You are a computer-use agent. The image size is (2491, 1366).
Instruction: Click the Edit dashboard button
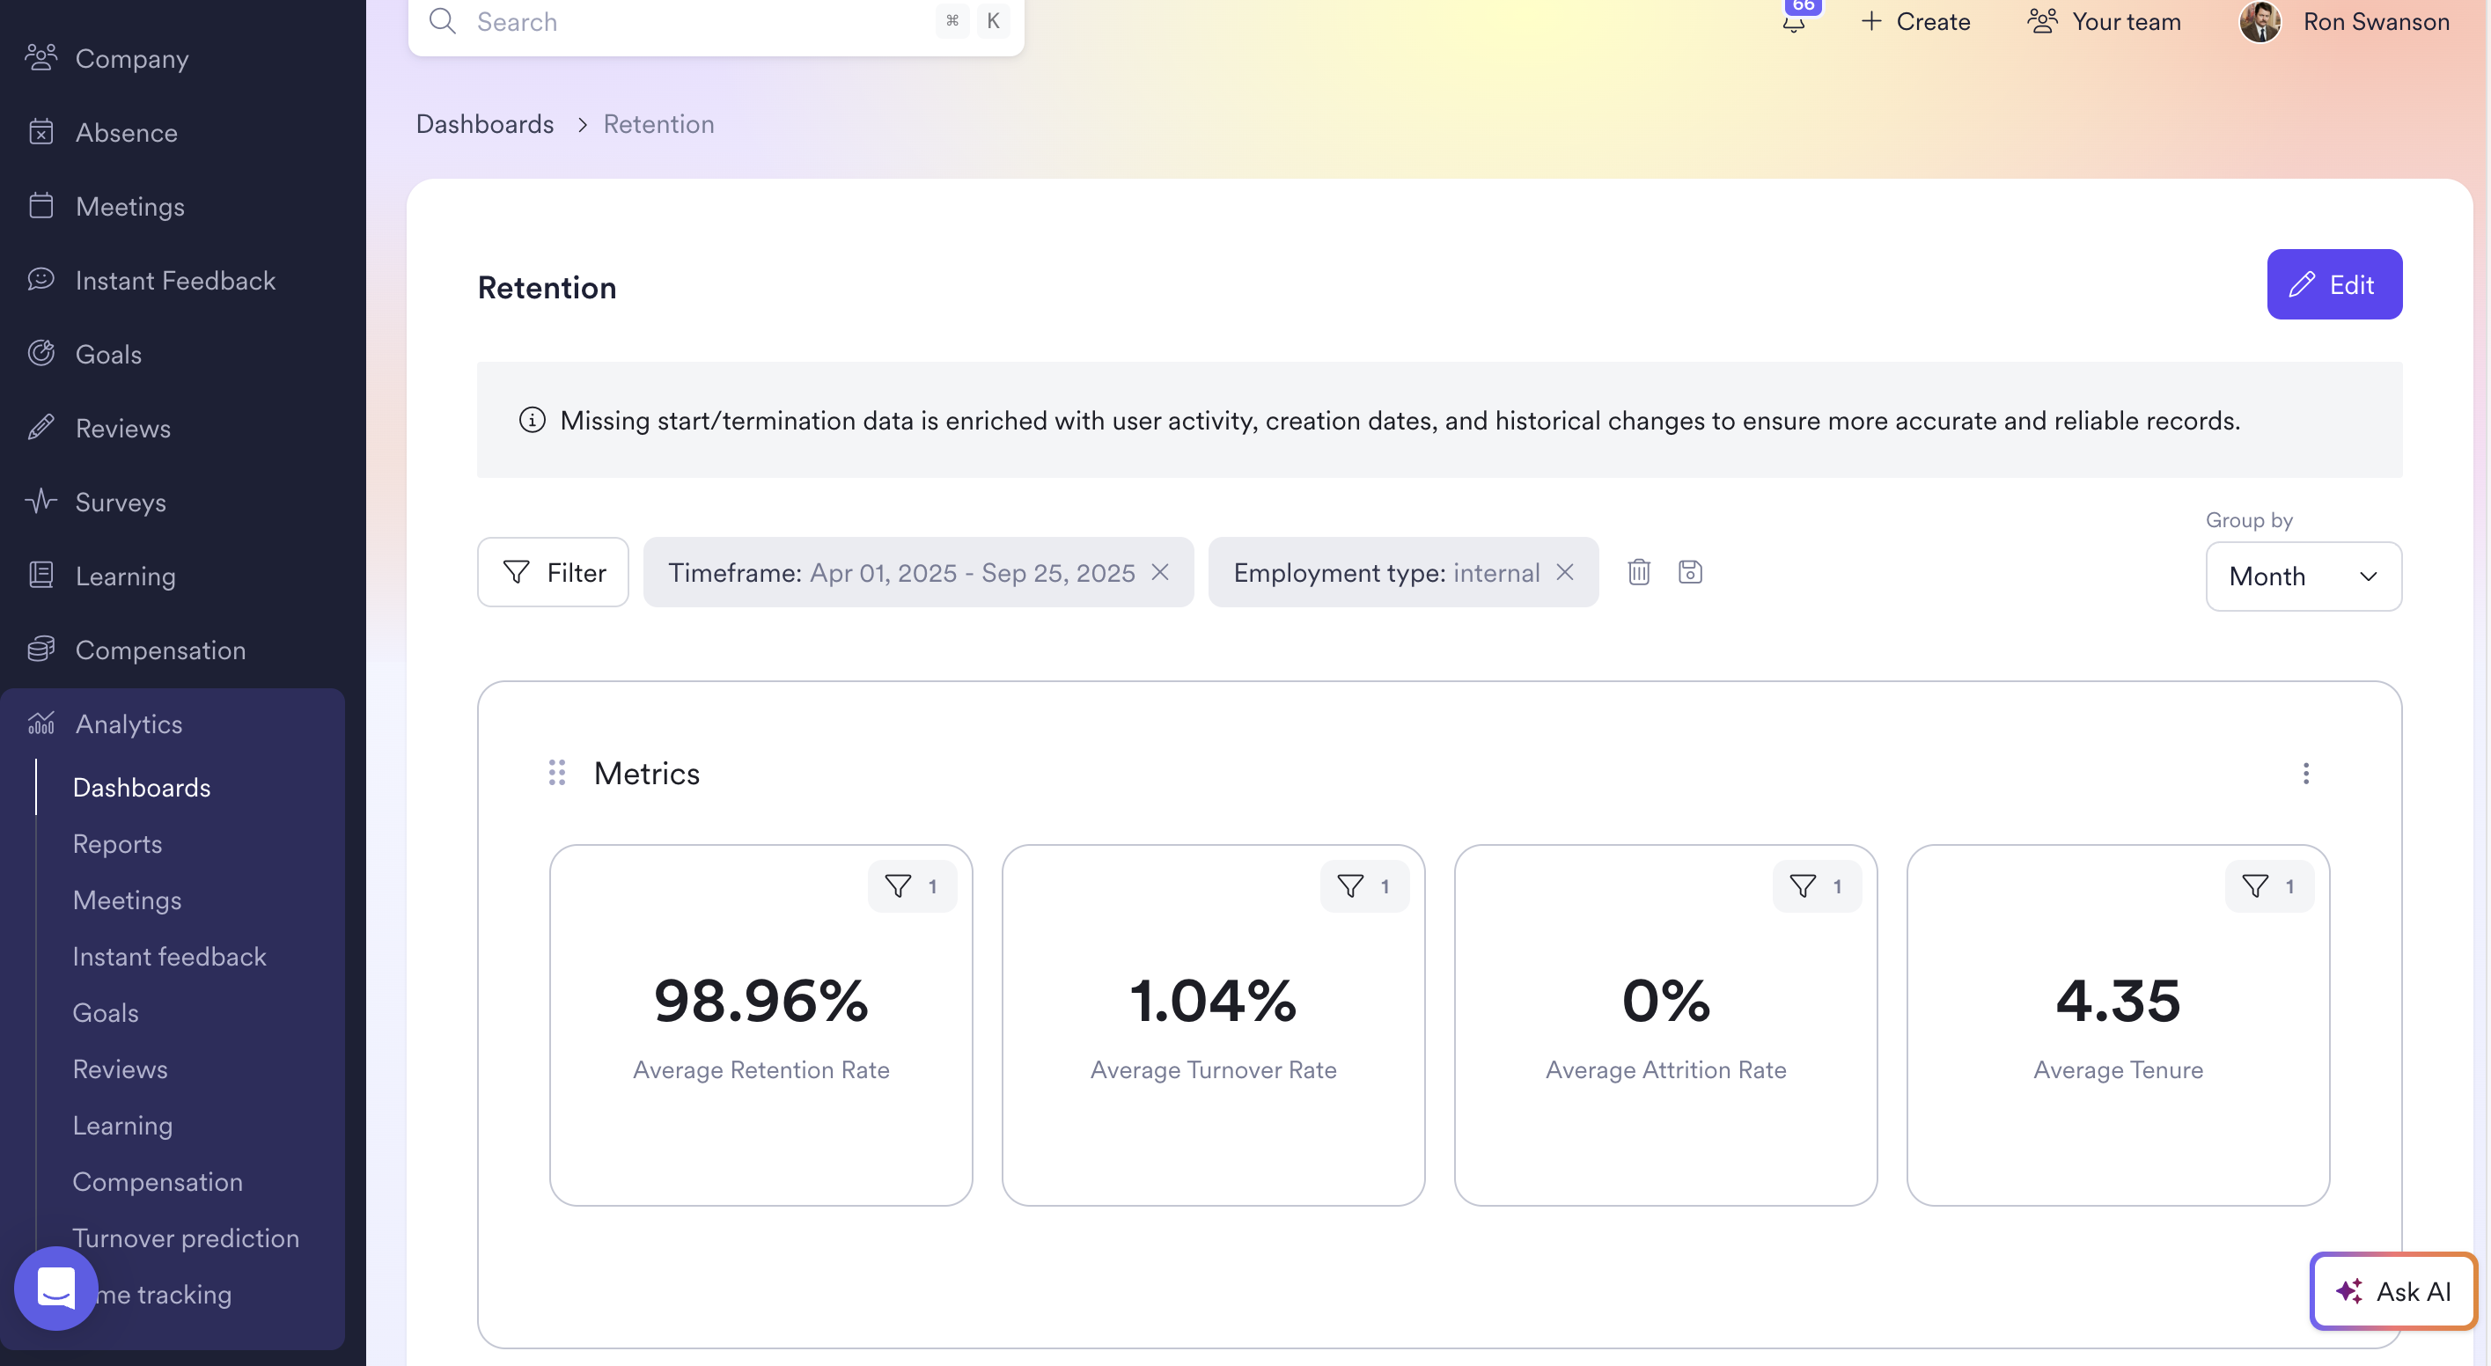tap(2333, 284)
